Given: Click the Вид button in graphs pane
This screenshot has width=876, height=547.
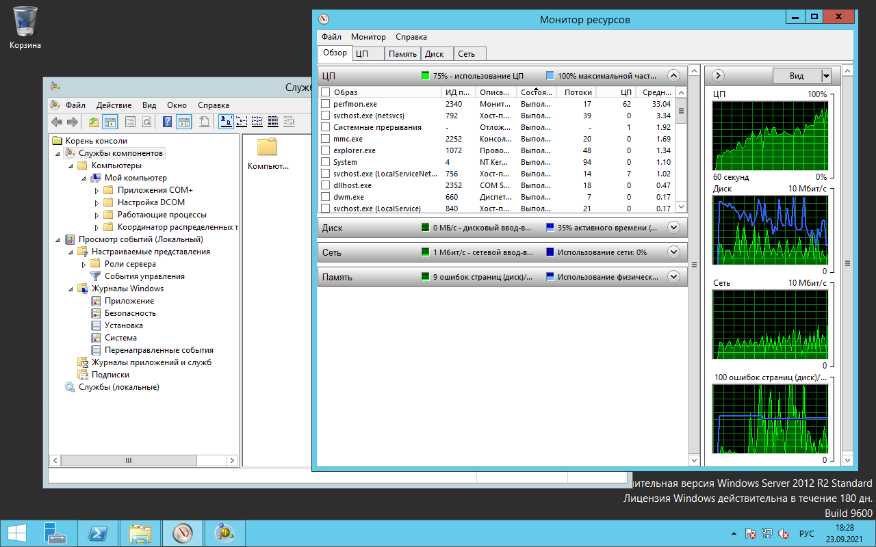Looking at the screenshot, I should tap(797, 76).
